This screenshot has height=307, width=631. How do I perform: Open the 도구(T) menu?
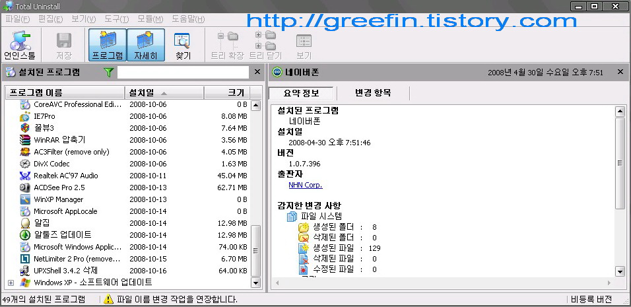click(x=117, y=19)
